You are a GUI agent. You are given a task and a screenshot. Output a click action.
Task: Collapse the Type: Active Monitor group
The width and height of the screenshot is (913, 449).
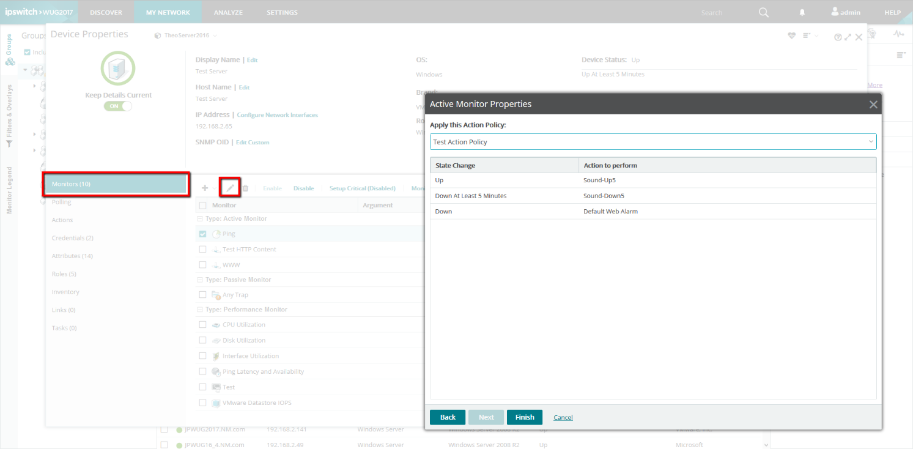tap(199, 219)
